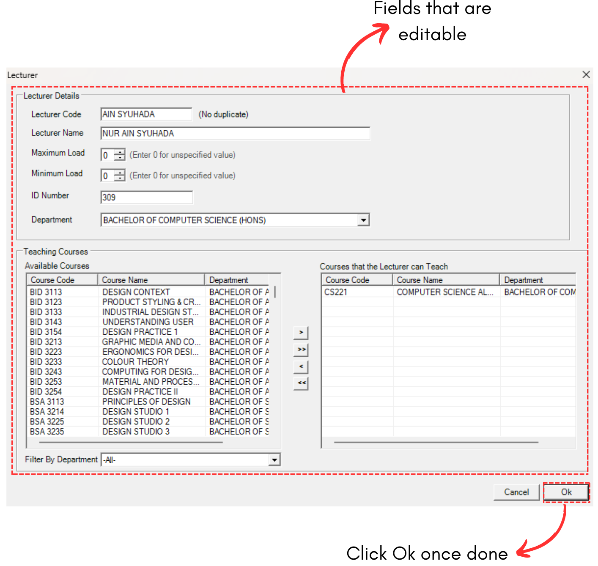Select the COLOUR THEORY course row
Viewport: 598px width, 566px height.
(x=135, y=362)
